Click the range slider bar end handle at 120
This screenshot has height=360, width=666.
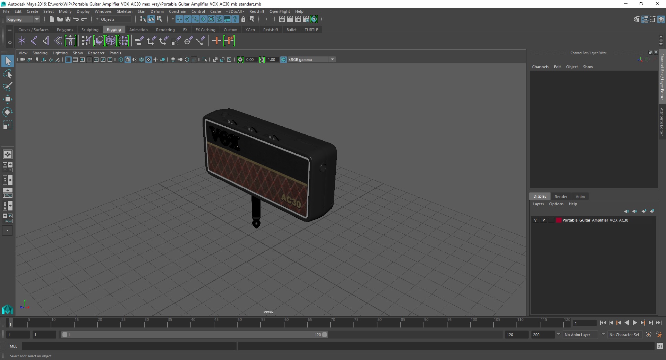point(324,335)
